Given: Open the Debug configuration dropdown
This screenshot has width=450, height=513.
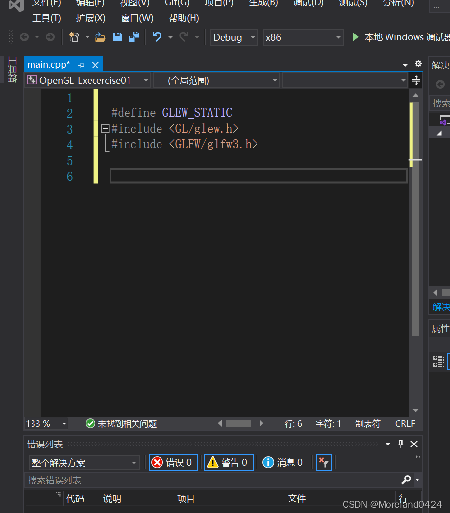Looking at the screenshot, I should 234,37.
